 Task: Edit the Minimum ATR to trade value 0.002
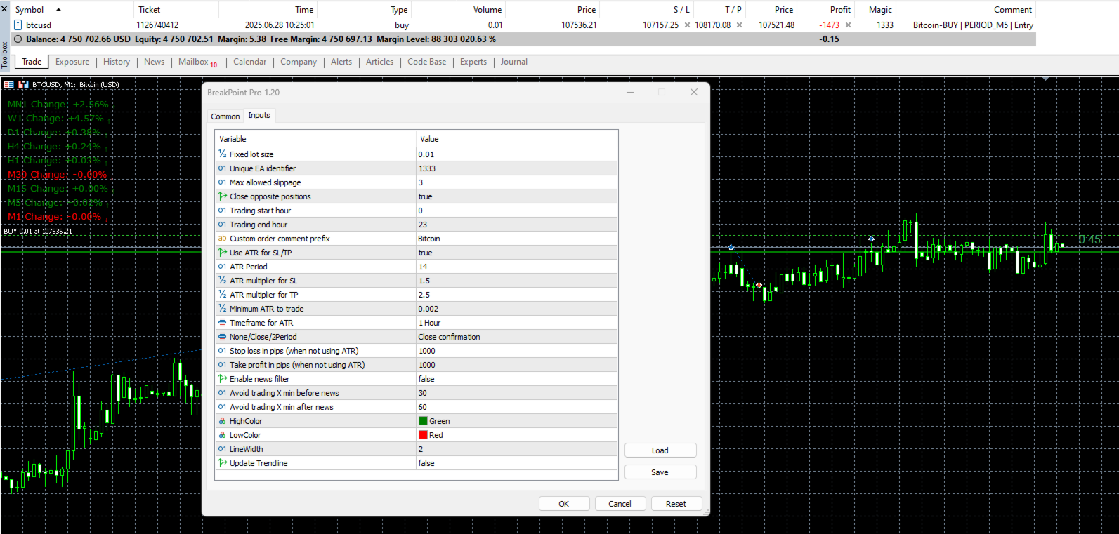[x=517, y=309]
